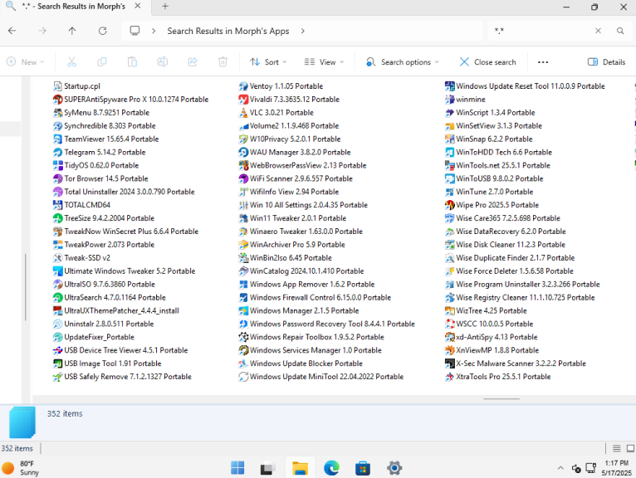The image size is (636, 478).
Task: Clear the search box with X
Action: point(598,31)
